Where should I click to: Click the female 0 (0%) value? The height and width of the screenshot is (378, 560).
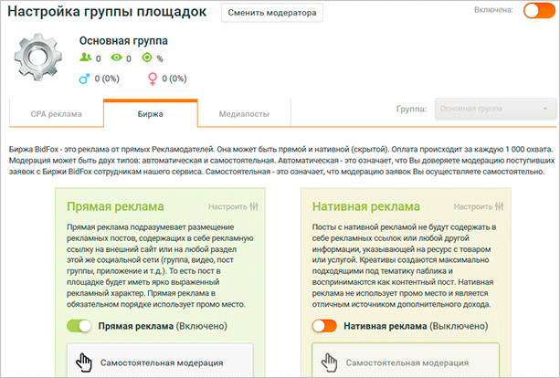[x=174, y=79]
